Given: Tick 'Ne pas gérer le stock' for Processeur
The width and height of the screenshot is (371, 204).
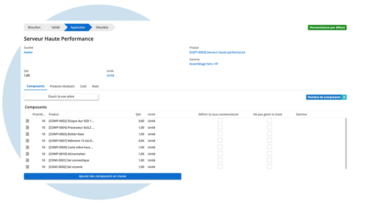Looking at the screenshot, I should point(270,128).
